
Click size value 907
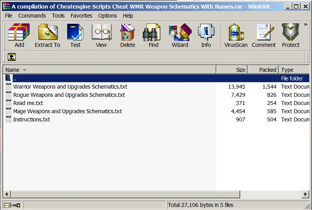241,119
